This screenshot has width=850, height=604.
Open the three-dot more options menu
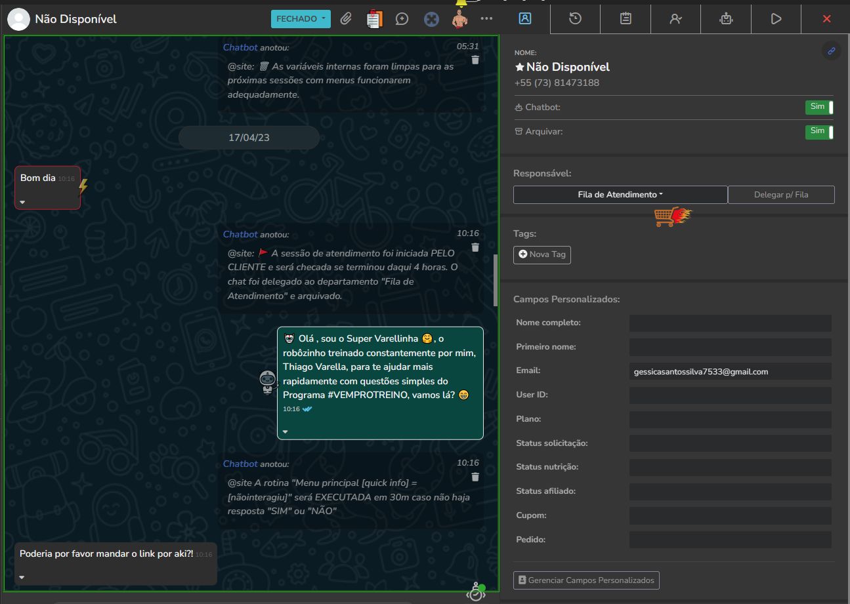tap(486, 18)
